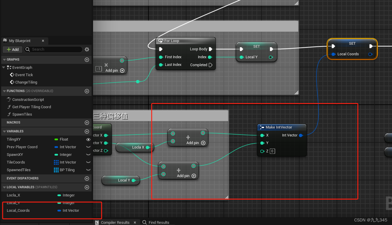The width and height of the screenshot is (392, 225).
Task: Toggle SpawnedTiles visibility eye
Action: [88, 170]
